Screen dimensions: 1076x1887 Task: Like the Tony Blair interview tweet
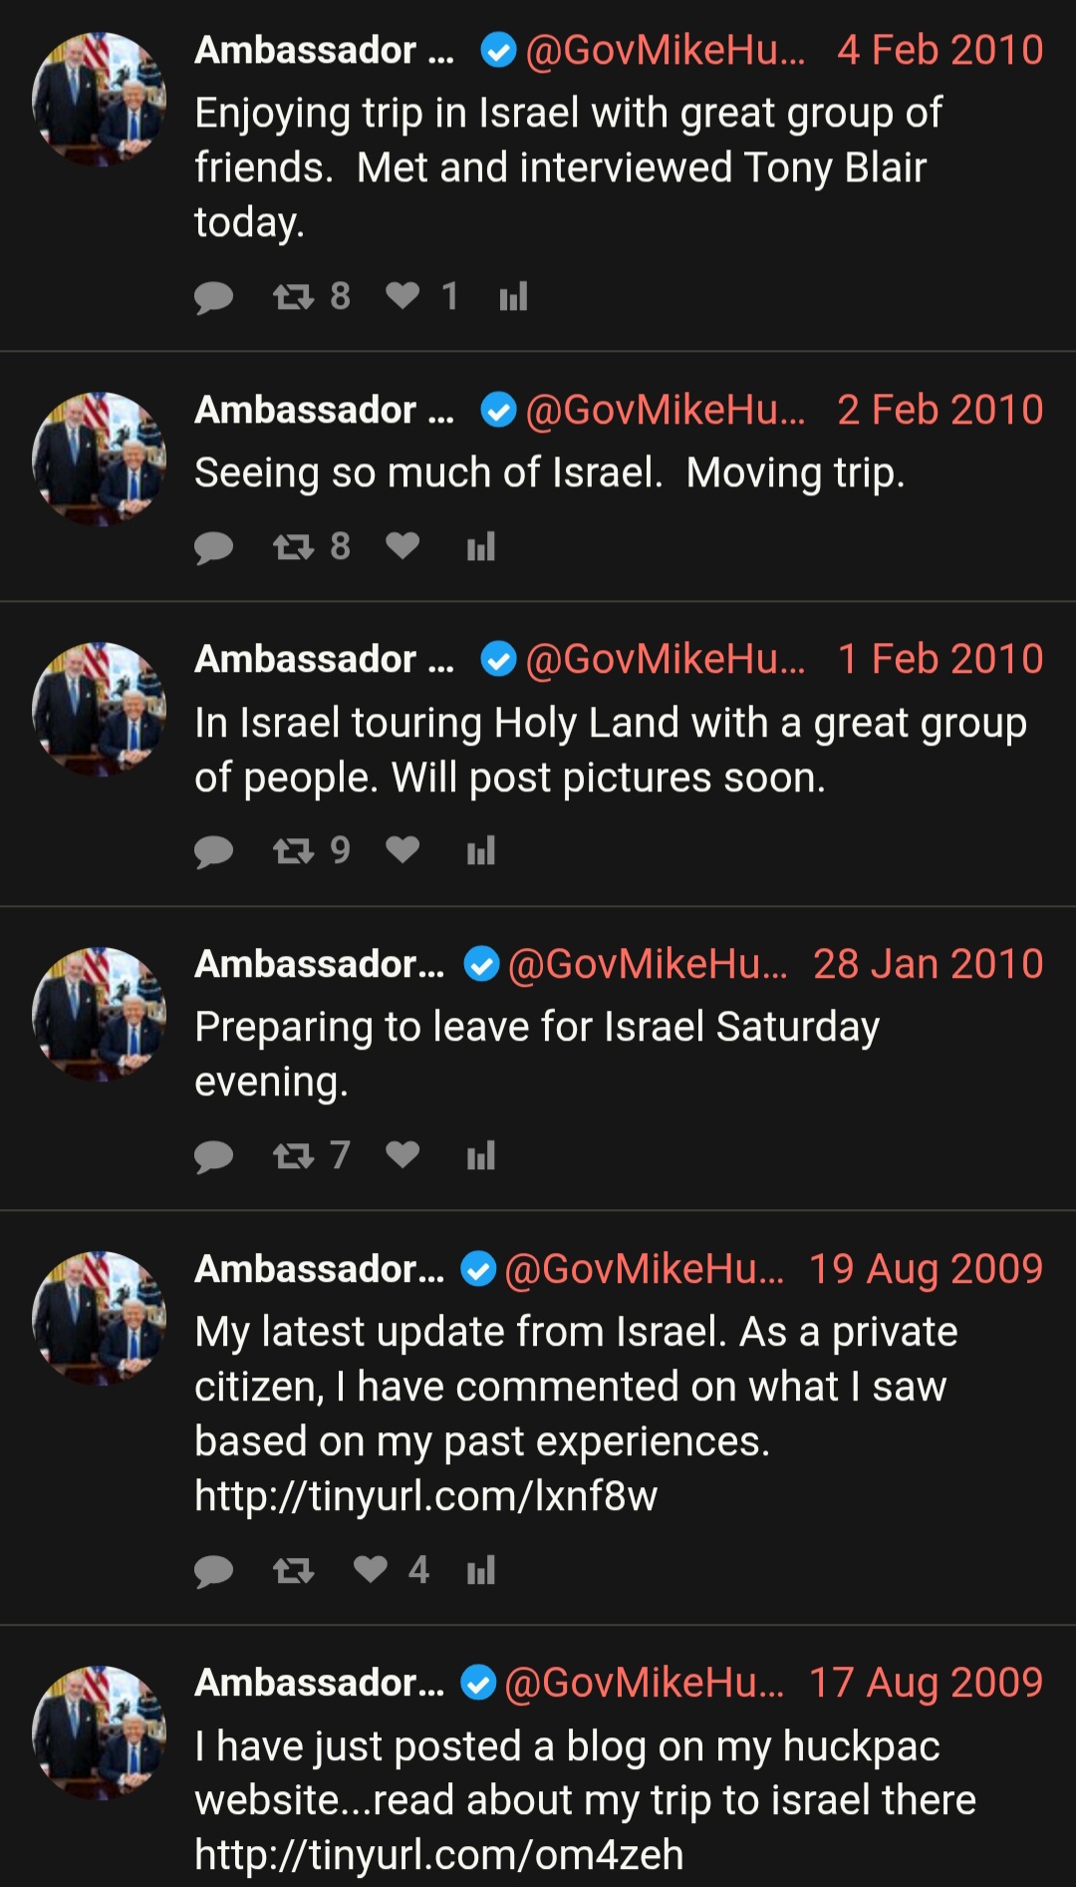403,296
